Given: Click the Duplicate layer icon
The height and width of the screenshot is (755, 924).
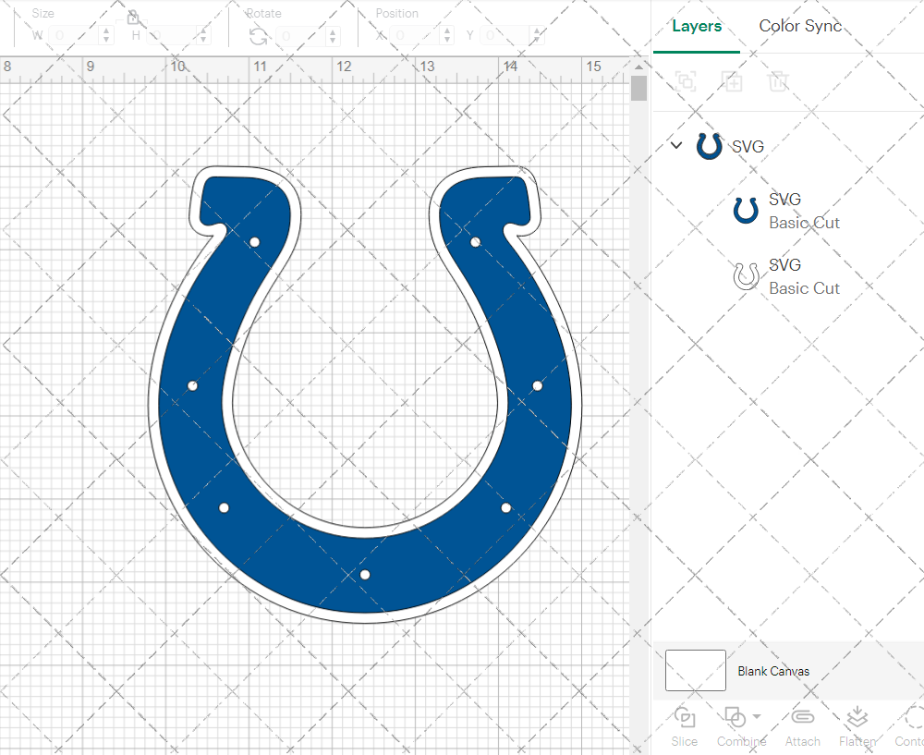Looking at the screenshot, I should tap(732, 81).
